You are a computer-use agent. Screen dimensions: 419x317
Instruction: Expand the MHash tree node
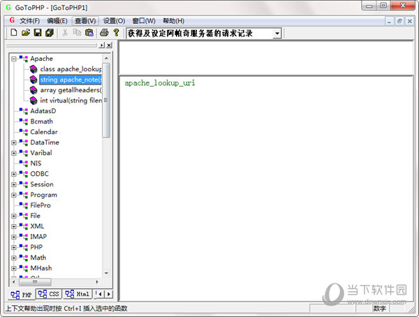click(14, 268)
